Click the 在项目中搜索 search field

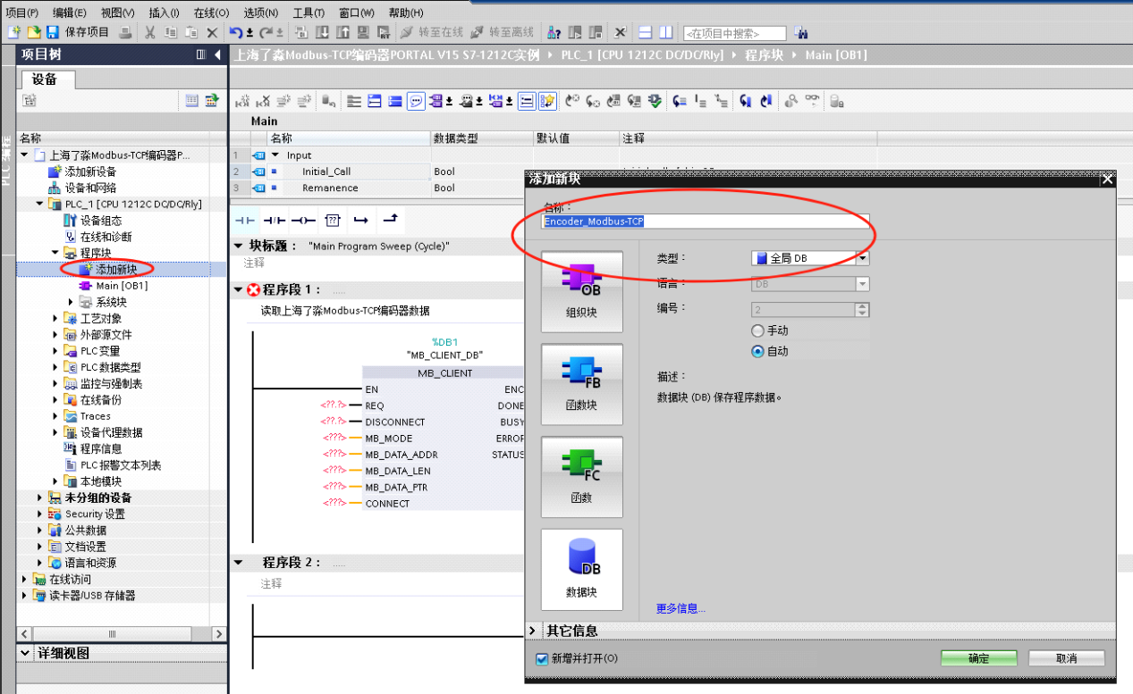coord(734,33)
